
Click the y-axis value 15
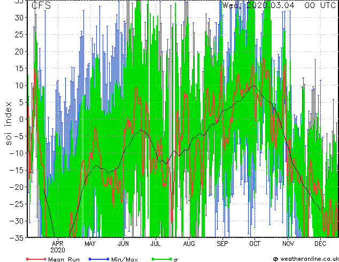pos(19,68)
